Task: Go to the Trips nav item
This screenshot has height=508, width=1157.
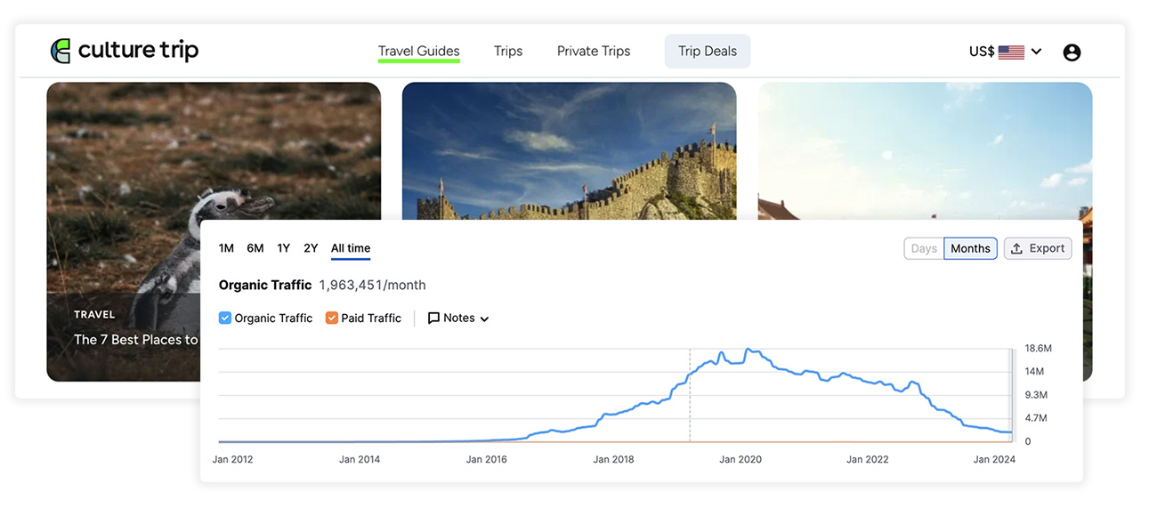Action: (x=508, y=51)
